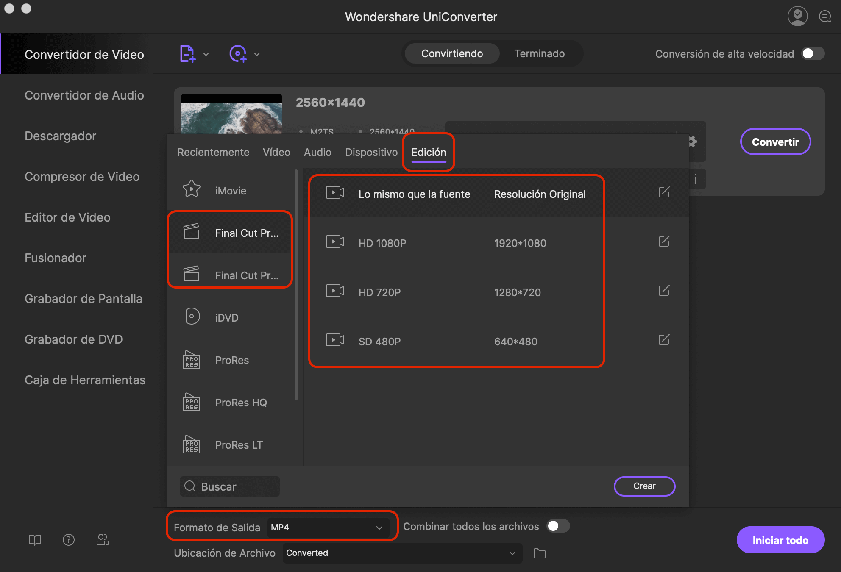841x572 pixels.
Task: Click the add DVD disc icon
Action: pyautogui.click(x=238, y=54)
